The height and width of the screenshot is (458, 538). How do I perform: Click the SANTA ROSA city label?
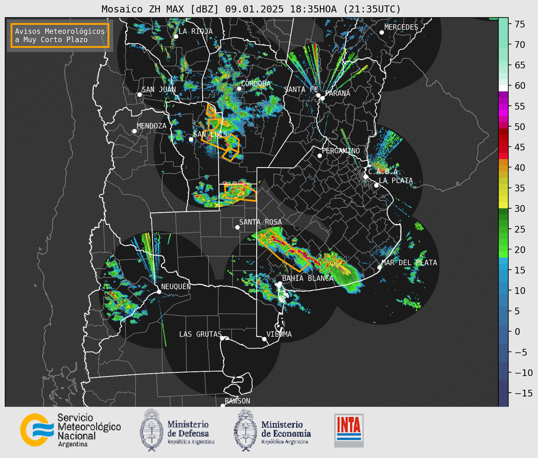261,222
